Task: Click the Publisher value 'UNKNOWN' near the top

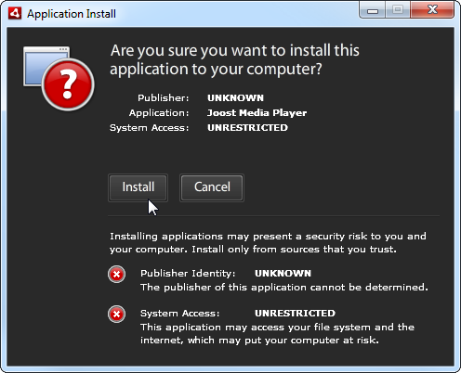Action: (235, 98)
